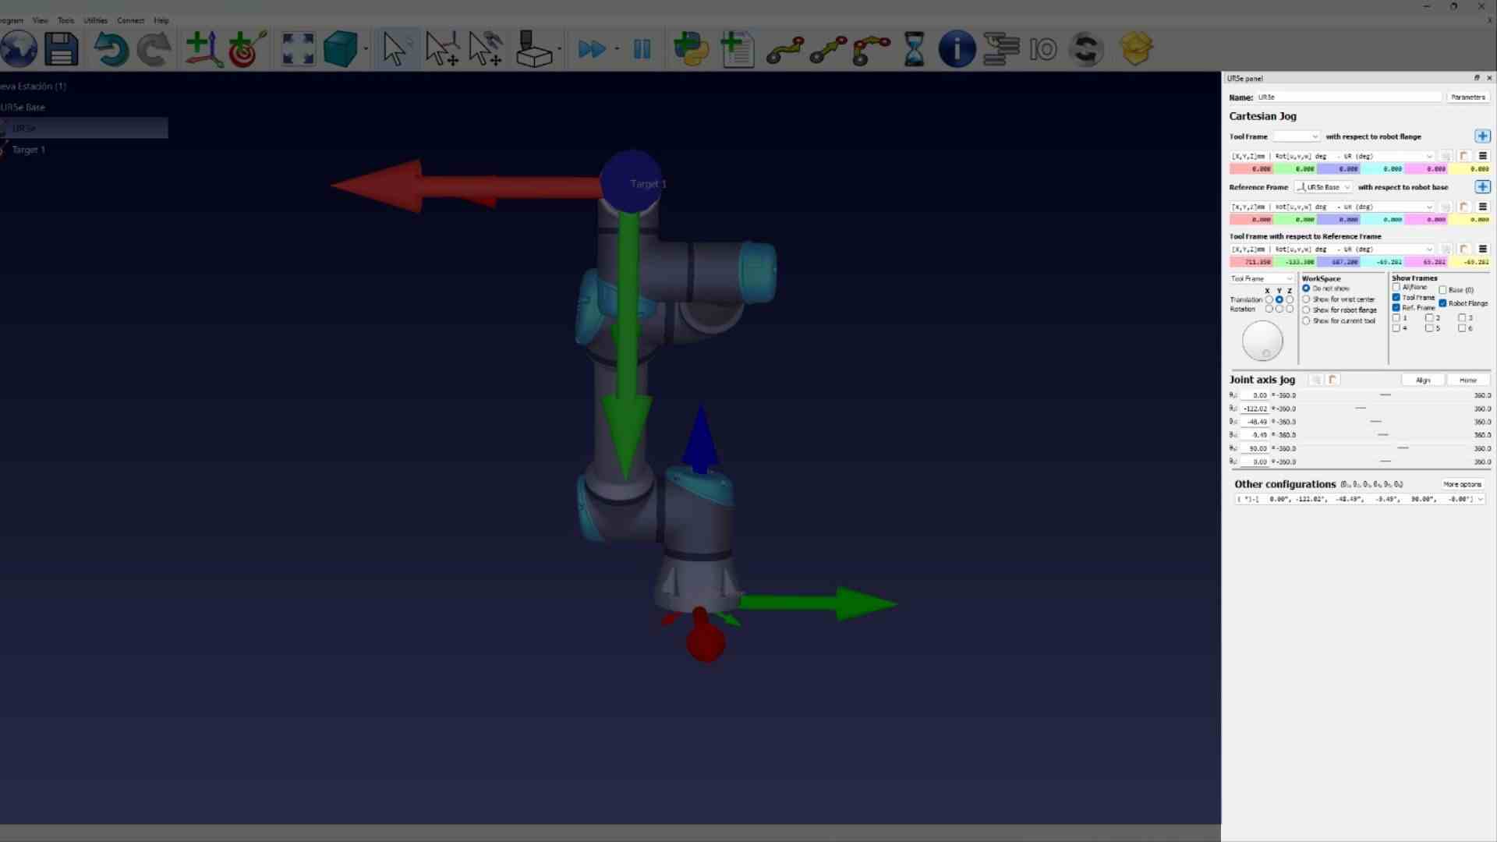Open jog Tool Frame dropdown above Translation

(x=1262, y=278)
